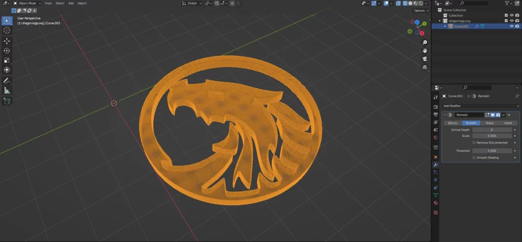Open the Object Mode dropdown
The width and height of the screenshot is (522, 242).
[x=27, y=4]
